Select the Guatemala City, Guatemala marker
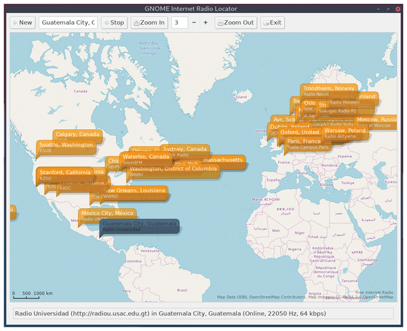This screenshot has height=331, width=407. 139,226
